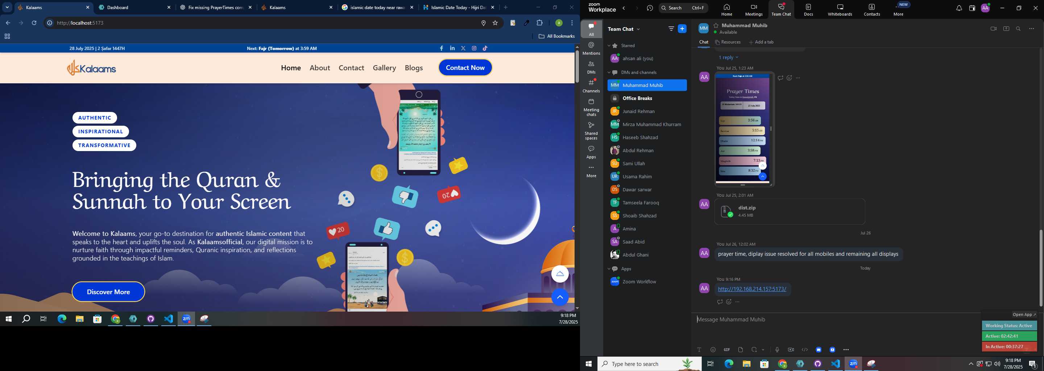
Task: Open Mentions in Zoom chat sidebar
Action: point(591,49)
